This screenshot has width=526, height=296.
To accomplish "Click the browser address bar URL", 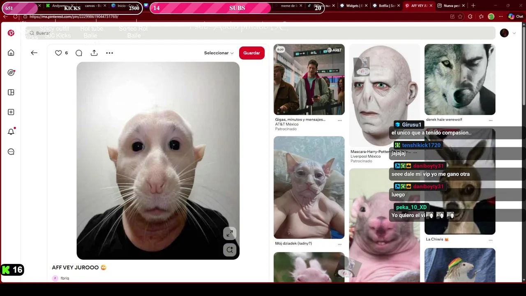I will 74,16.
